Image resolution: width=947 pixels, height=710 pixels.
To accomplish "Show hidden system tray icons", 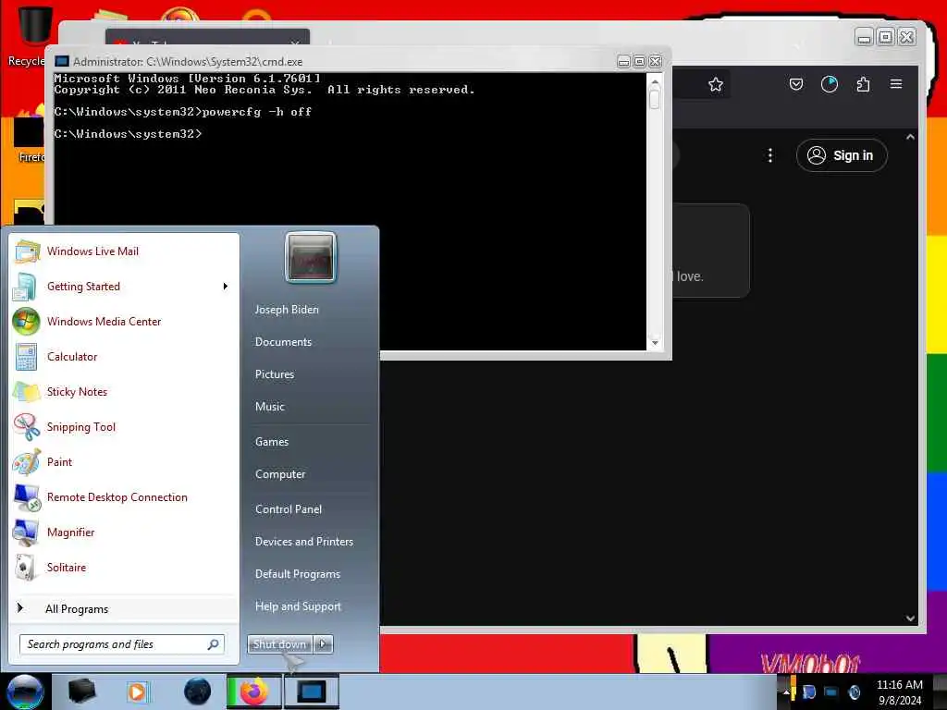I will pos(786,692).
